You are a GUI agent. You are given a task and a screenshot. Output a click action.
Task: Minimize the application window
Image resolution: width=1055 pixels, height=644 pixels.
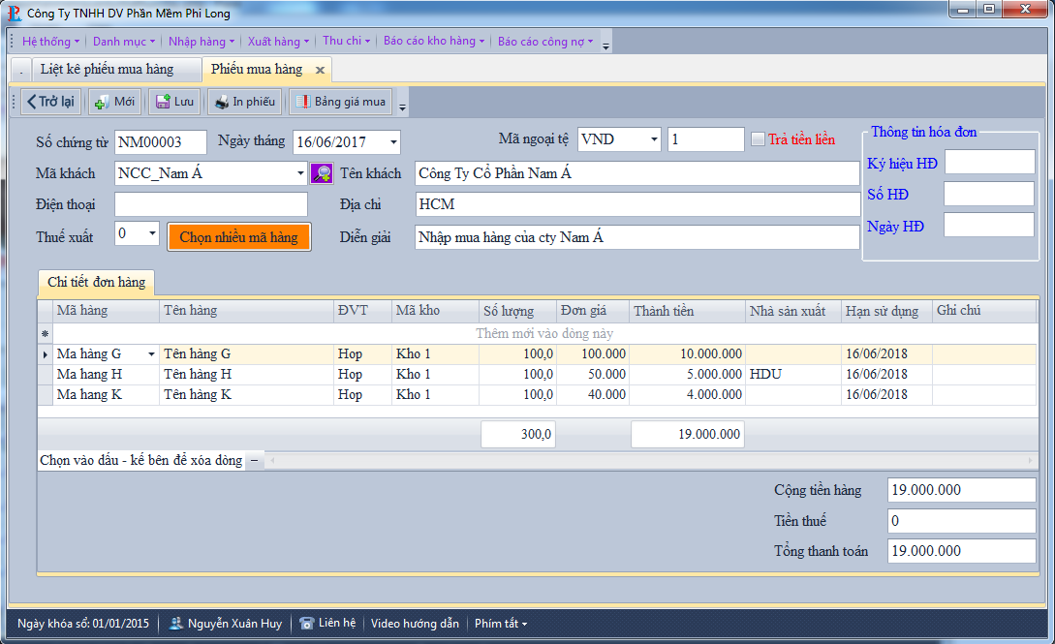pyautogui.click(x=963, y=10)
